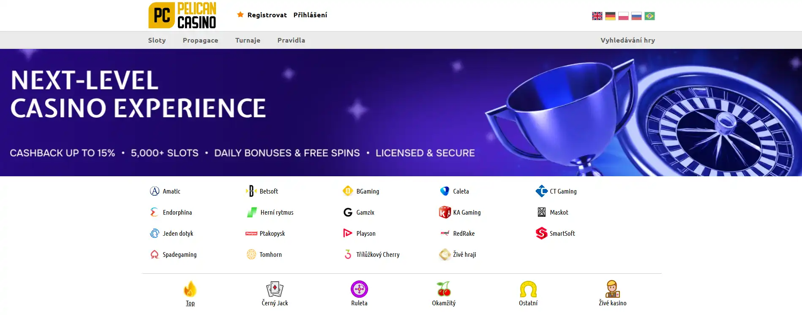Open the Jeden dotyk provider link
This screenshot has width=802, height=315.
(x=178, y=233)
